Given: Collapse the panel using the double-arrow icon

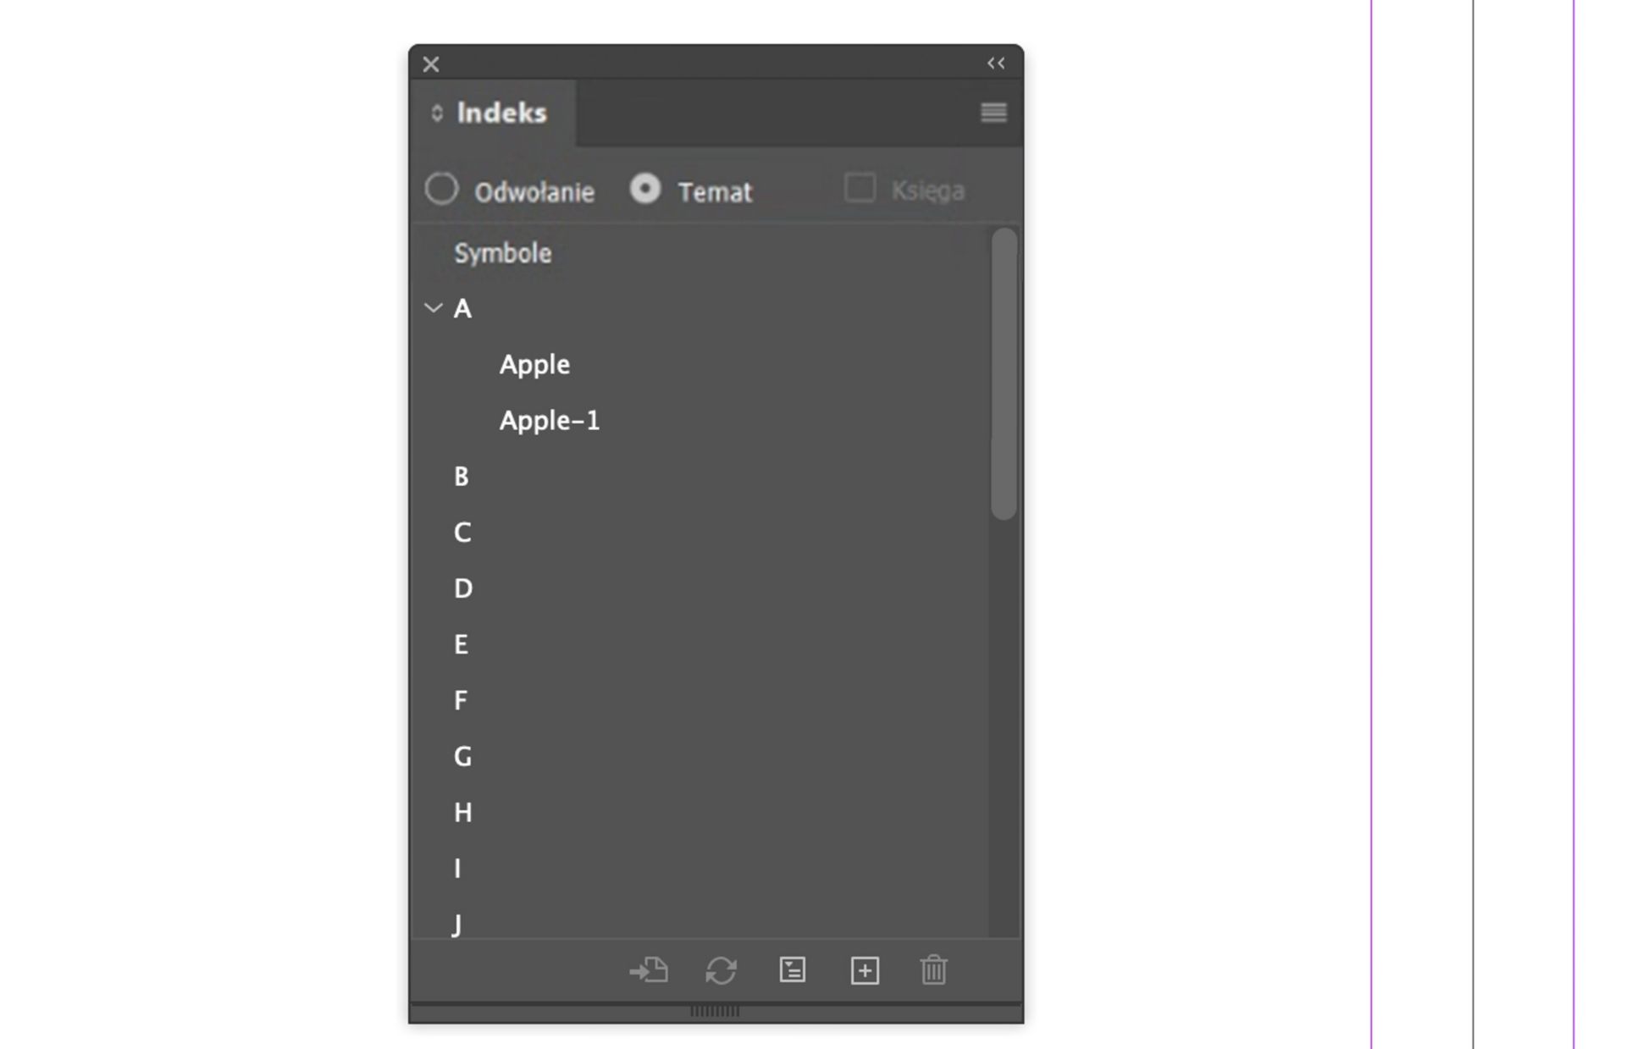Looking at the screenshot, I should point(996,63).
